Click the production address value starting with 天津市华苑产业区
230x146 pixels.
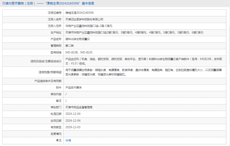tap(134, 32)
